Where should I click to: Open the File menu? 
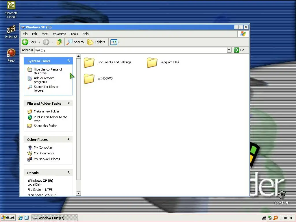point(25,34)
